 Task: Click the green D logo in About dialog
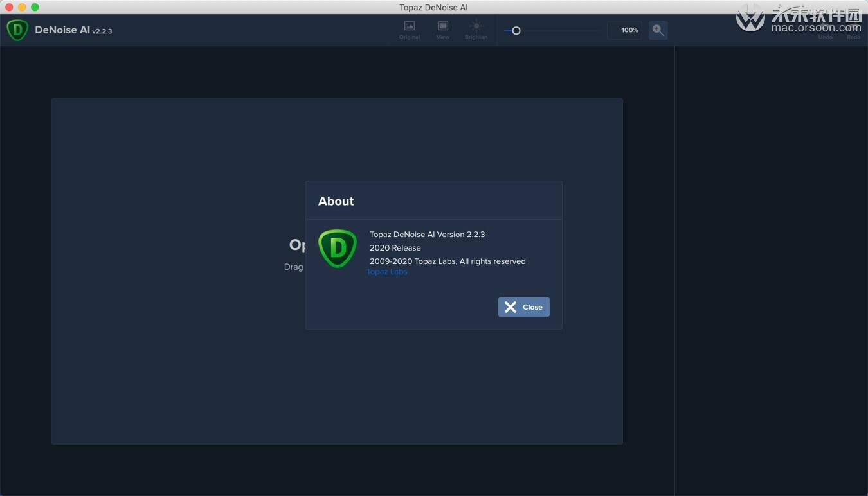(338, 248)
